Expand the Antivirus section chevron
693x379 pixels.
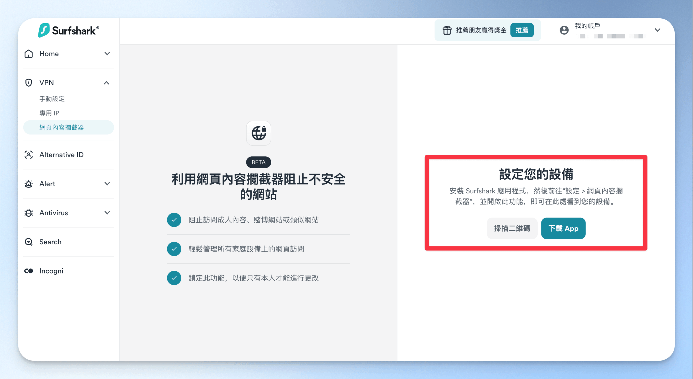[x=107, y=213]
